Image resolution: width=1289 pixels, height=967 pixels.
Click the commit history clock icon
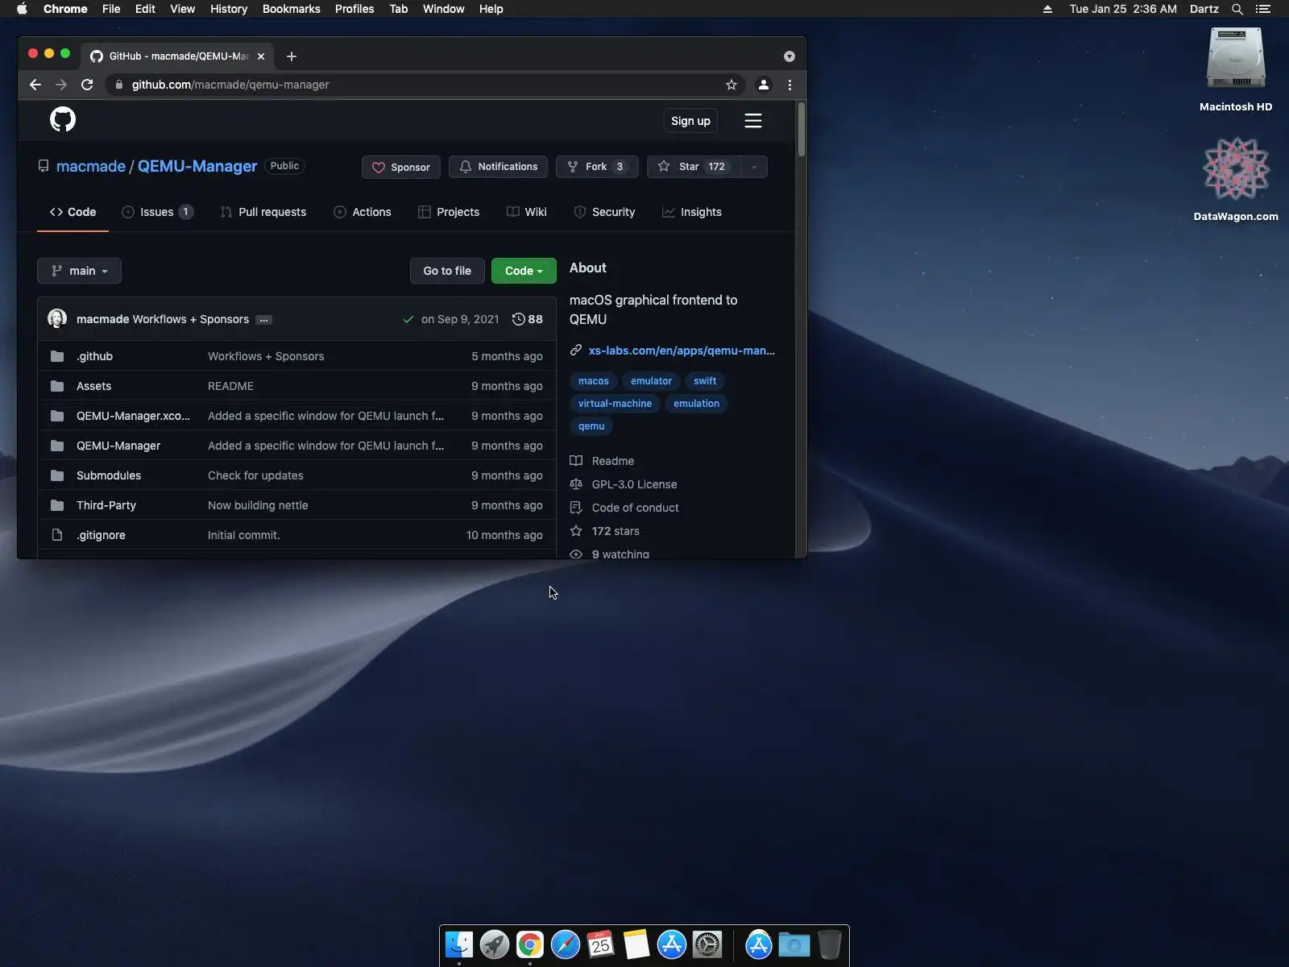point(519,319)
